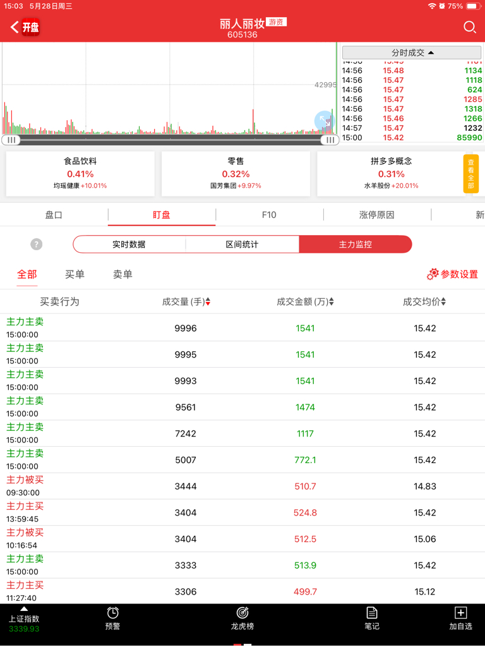Tap the 查看全部 yellow button
The height and width of the screenshot is (647, 485).
(471, 174)
